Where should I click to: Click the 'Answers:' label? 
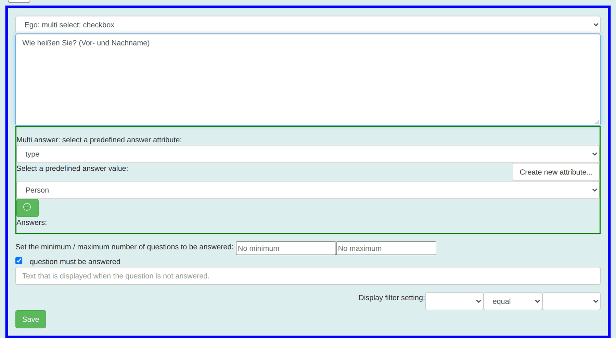tap(31, 222)
